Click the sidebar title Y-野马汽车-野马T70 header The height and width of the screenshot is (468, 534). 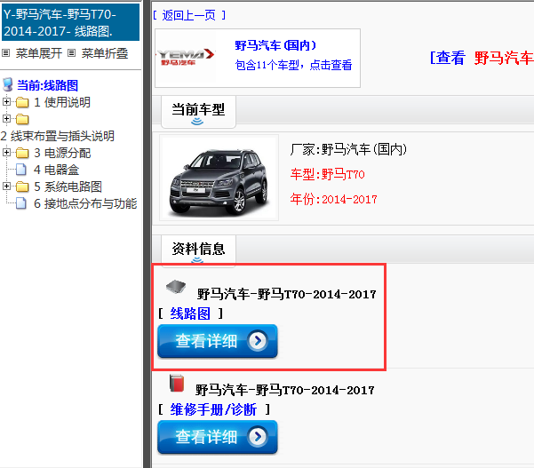point(70,22)
